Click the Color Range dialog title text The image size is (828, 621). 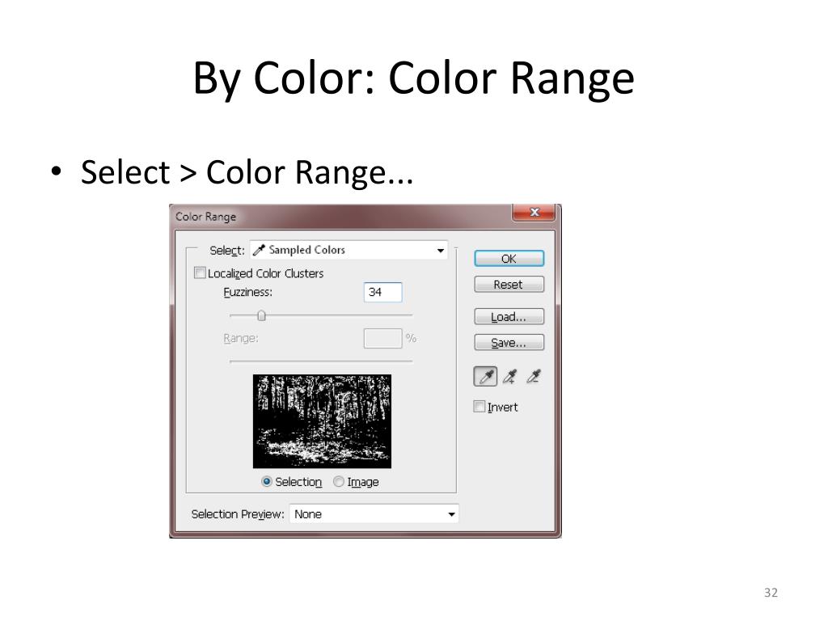click(206, 217)
